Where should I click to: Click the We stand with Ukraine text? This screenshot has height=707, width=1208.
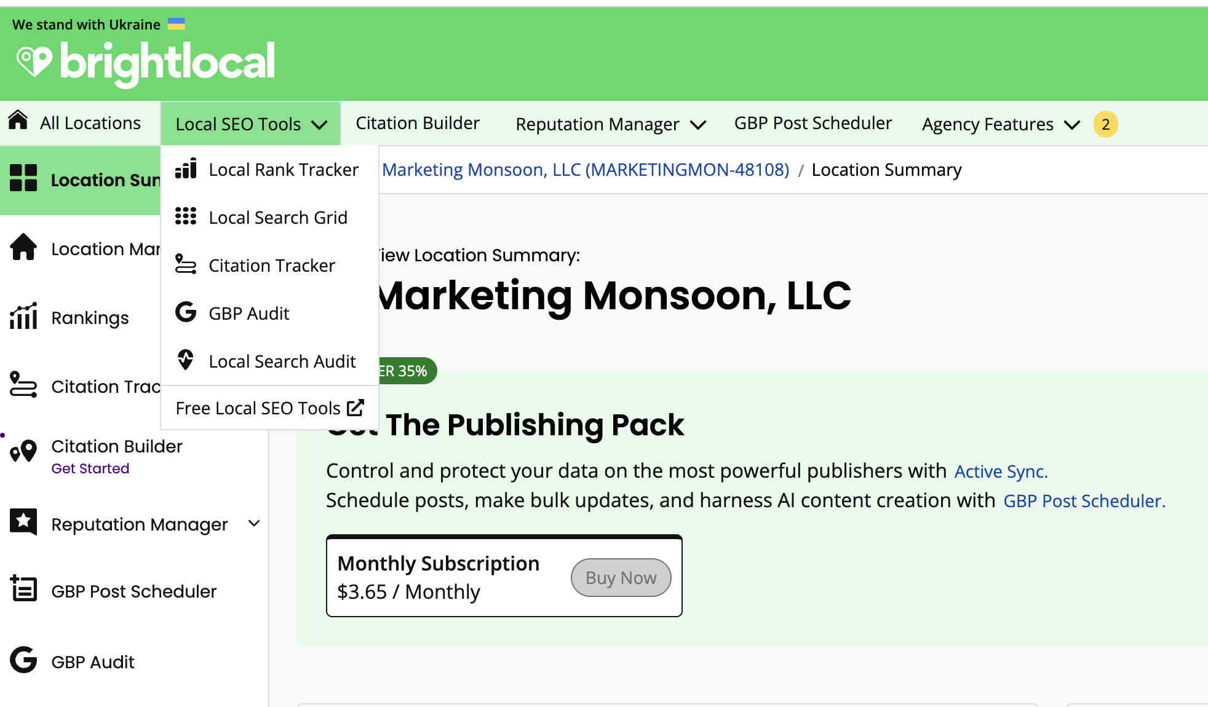(x=86, y=25)
